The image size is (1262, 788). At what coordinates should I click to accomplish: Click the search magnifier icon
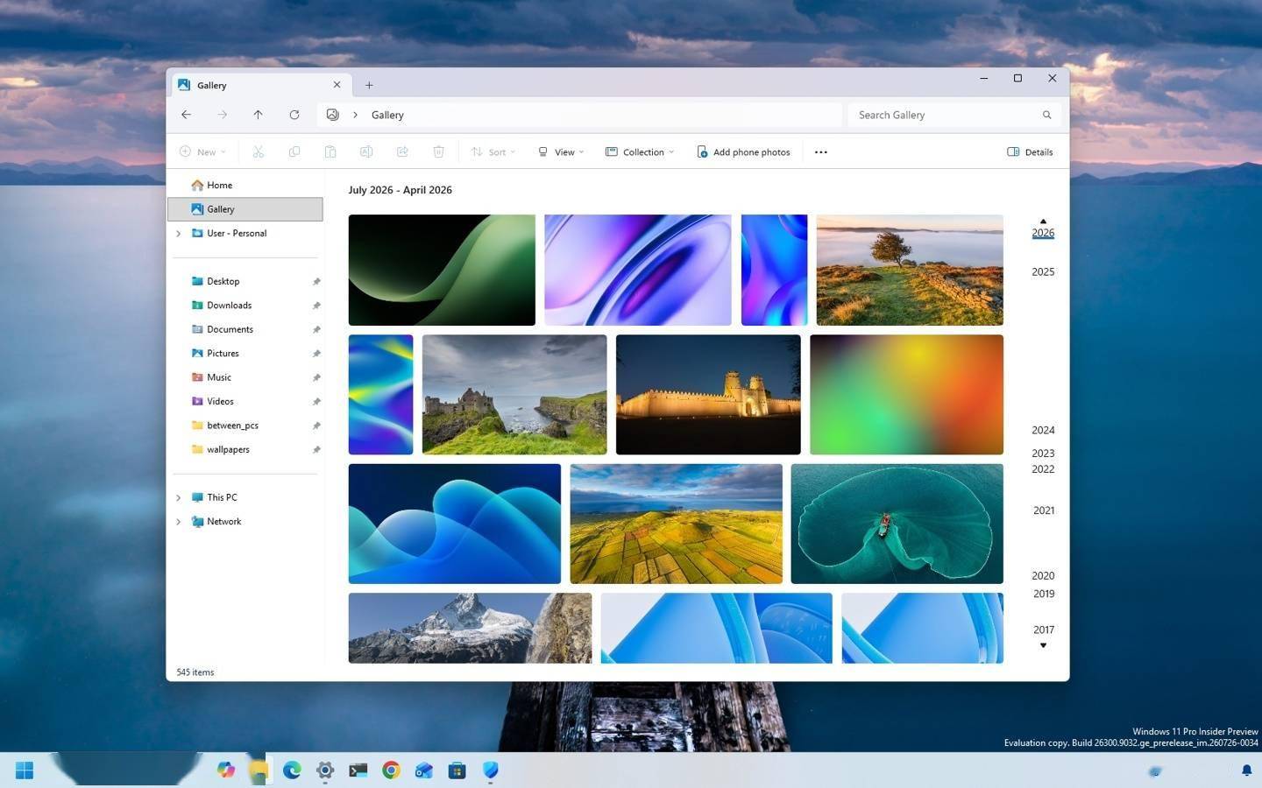coord(1046,115)
